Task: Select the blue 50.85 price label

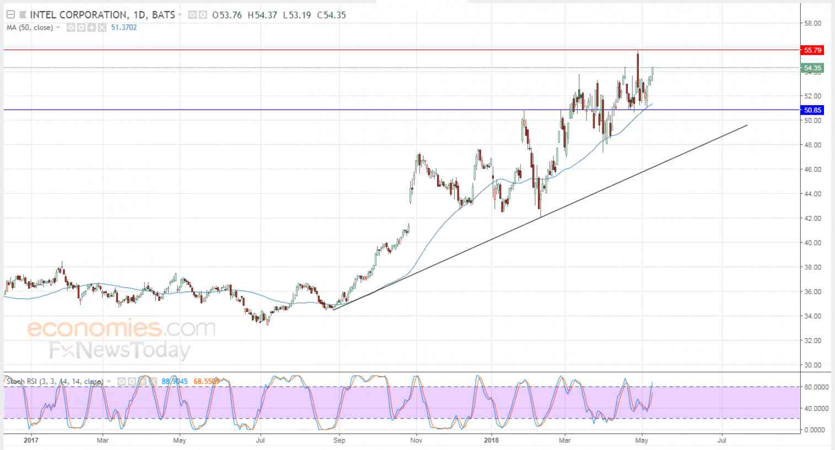Action: click(813, 110)
